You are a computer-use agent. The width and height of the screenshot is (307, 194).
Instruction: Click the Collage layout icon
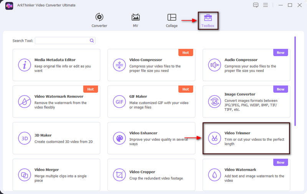click(x=172, y=17)
